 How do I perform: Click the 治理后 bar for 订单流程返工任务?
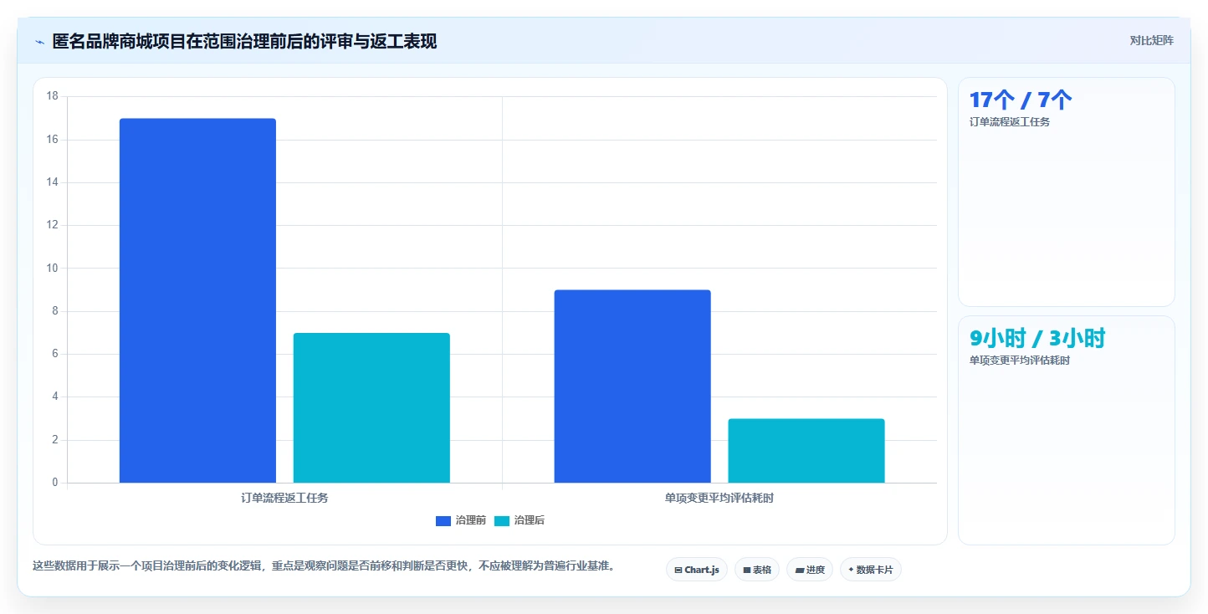[x=371, y=408]
